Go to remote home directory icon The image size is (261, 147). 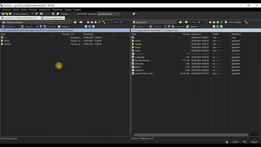click(218, 22)
